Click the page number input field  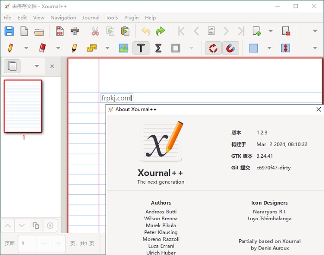tap(27, 244)
